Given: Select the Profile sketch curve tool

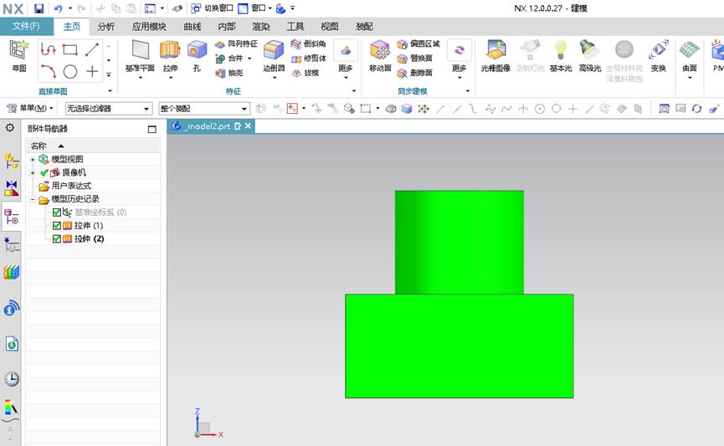Looking at the screenshot, I should coord(48,49).
